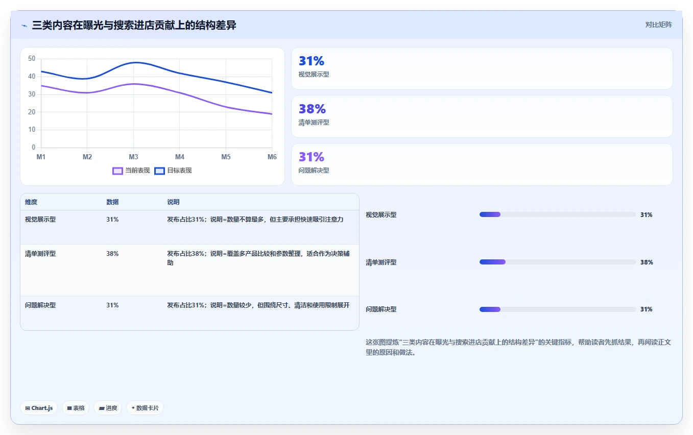The width and height of the screenshot is (693, 435).
Task: Click the 视觉展示型 table description text
Action: click(x=255, y=220)
